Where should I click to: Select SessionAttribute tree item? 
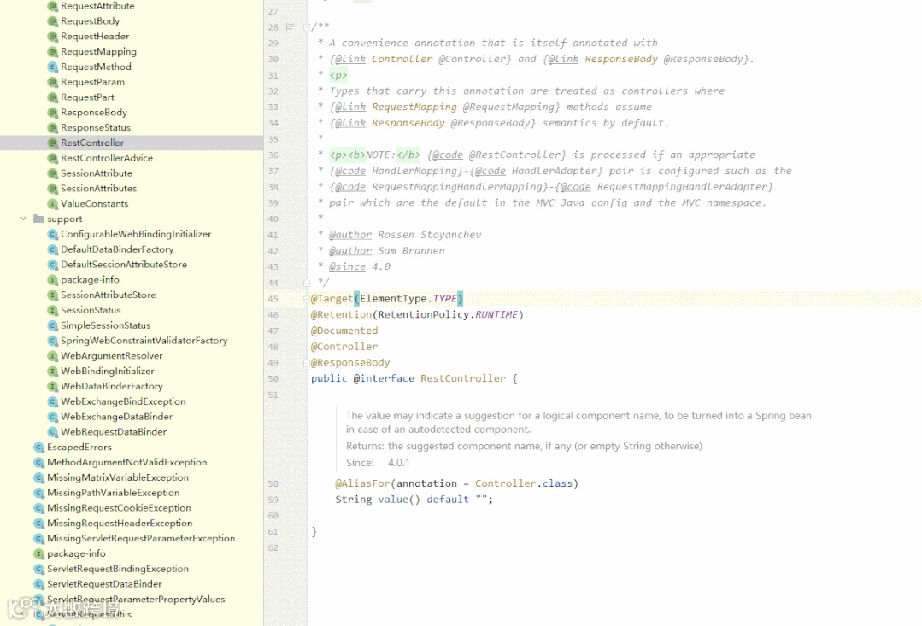pyautogui.click(x=97, y=173)
